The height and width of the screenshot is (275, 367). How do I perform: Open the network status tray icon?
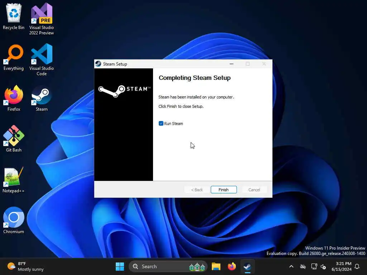click(x=314, y=266)
